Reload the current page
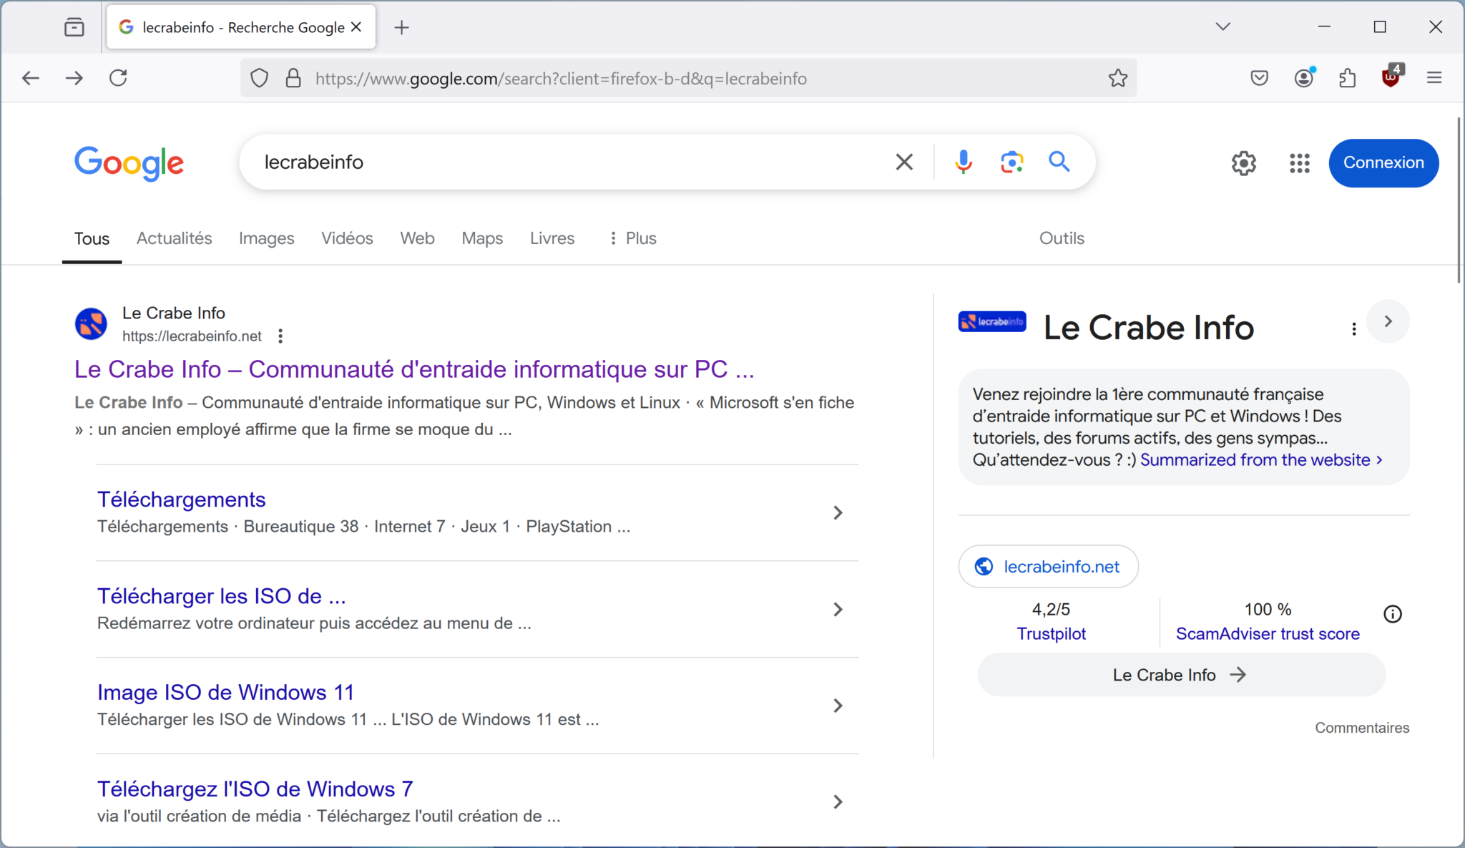This screenshot has height=848, width=1465. (119, 78)
